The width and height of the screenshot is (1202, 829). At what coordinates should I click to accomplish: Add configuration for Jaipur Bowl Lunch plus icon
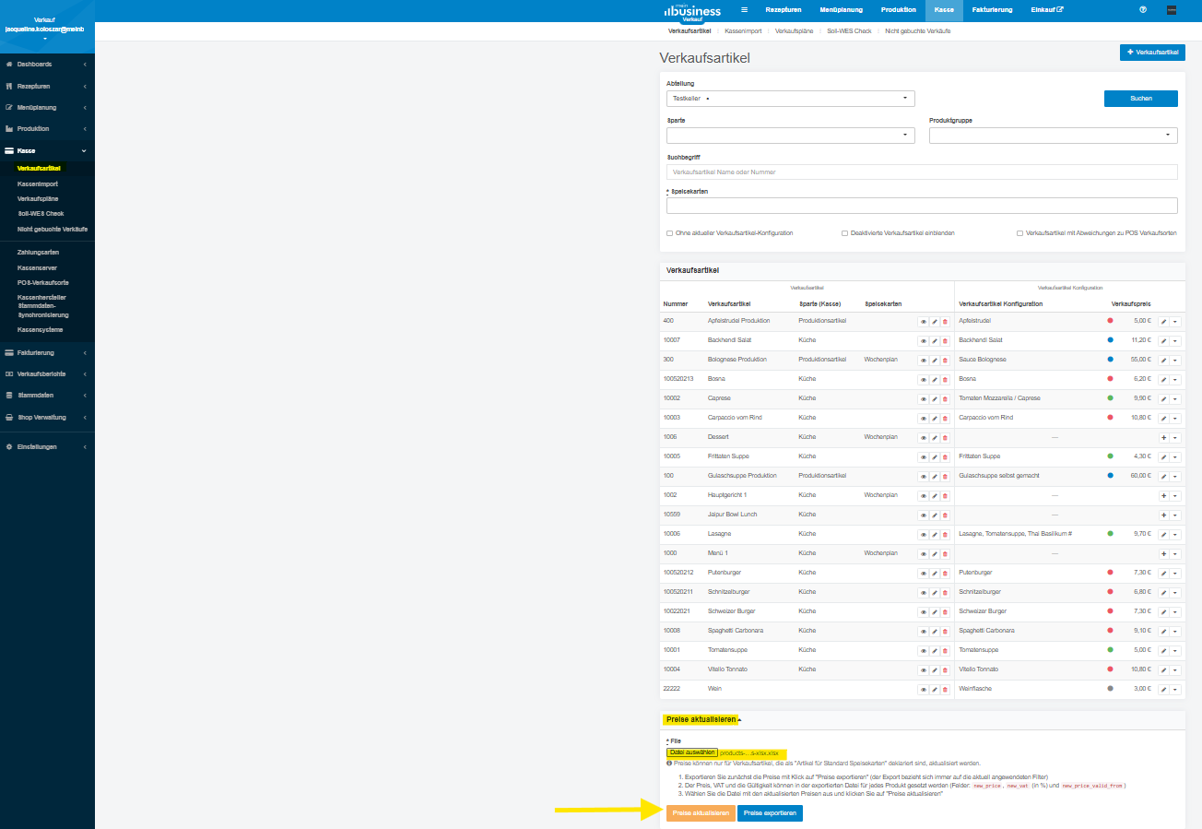click(1164, 515)
